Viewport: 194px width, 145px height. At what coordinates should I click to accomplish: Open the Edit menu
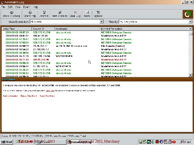click(10, 7)
